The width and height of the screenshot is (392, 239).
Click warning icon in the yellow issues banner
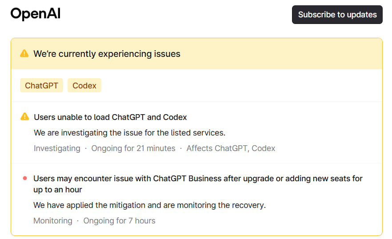coord(24,54)
